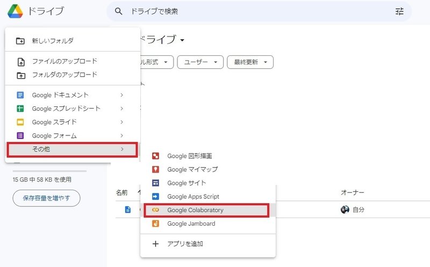Viewport: 430px width, 267px height.
Task: Select アプリを追加 in submenu
Action: tap(208, 244)
